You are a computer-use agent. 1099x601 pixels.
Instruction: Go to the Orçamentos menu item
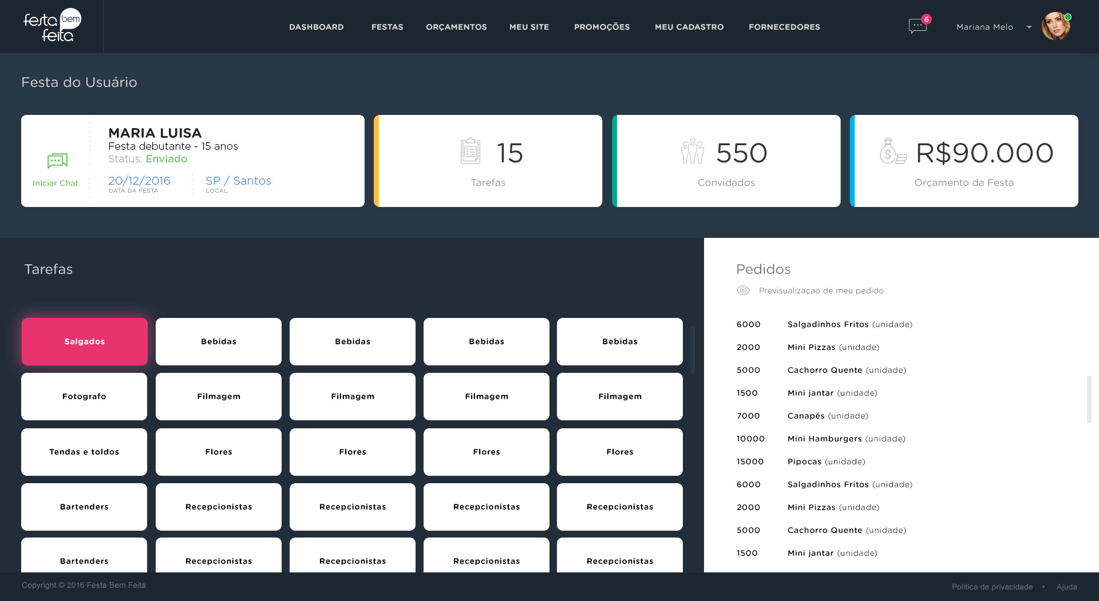456,27
